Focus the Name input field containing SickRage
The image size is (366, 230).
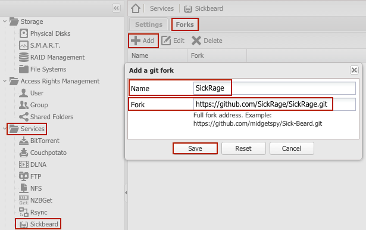click(274, 88)
